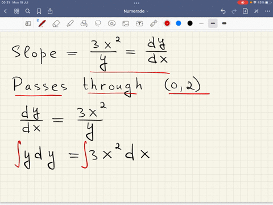Redo the last action
The image size is (273, 205).
(234, 11)
